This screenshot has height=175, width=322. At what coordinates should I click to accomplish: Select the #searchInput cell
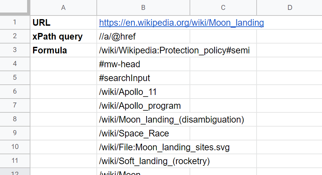click(143, 78)
